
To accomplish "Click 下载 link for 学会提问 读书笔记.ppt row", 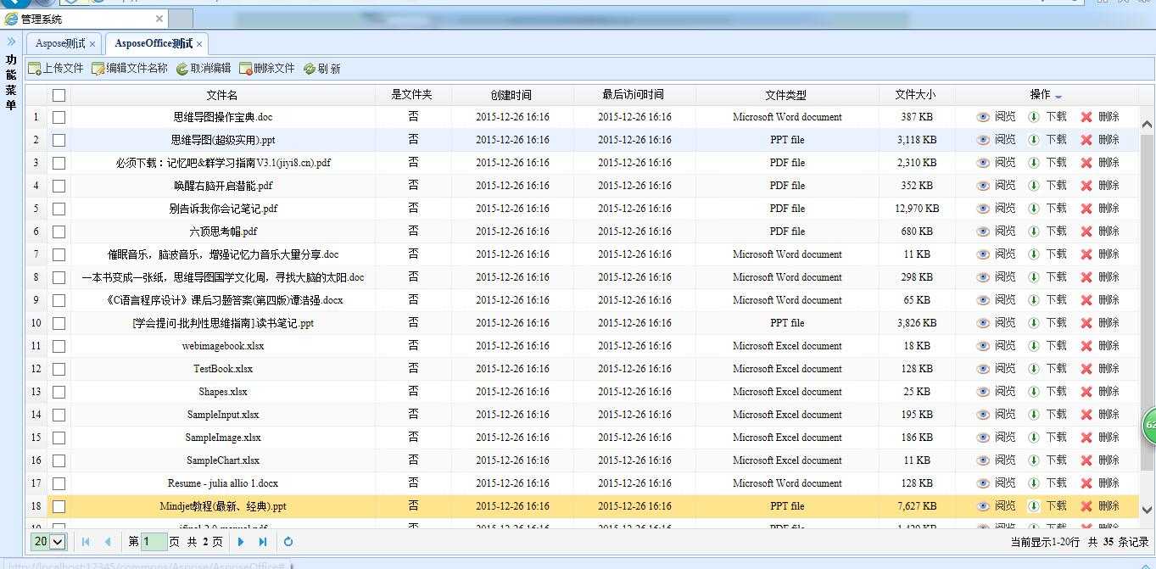I will [x=1056, y=323].
